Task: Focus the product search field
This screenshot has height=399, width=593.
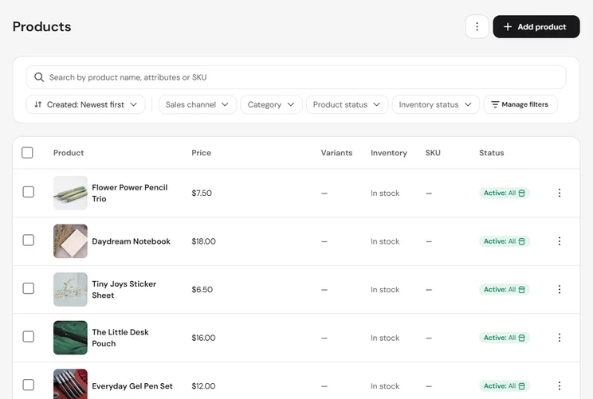Action: coord(296,77)
